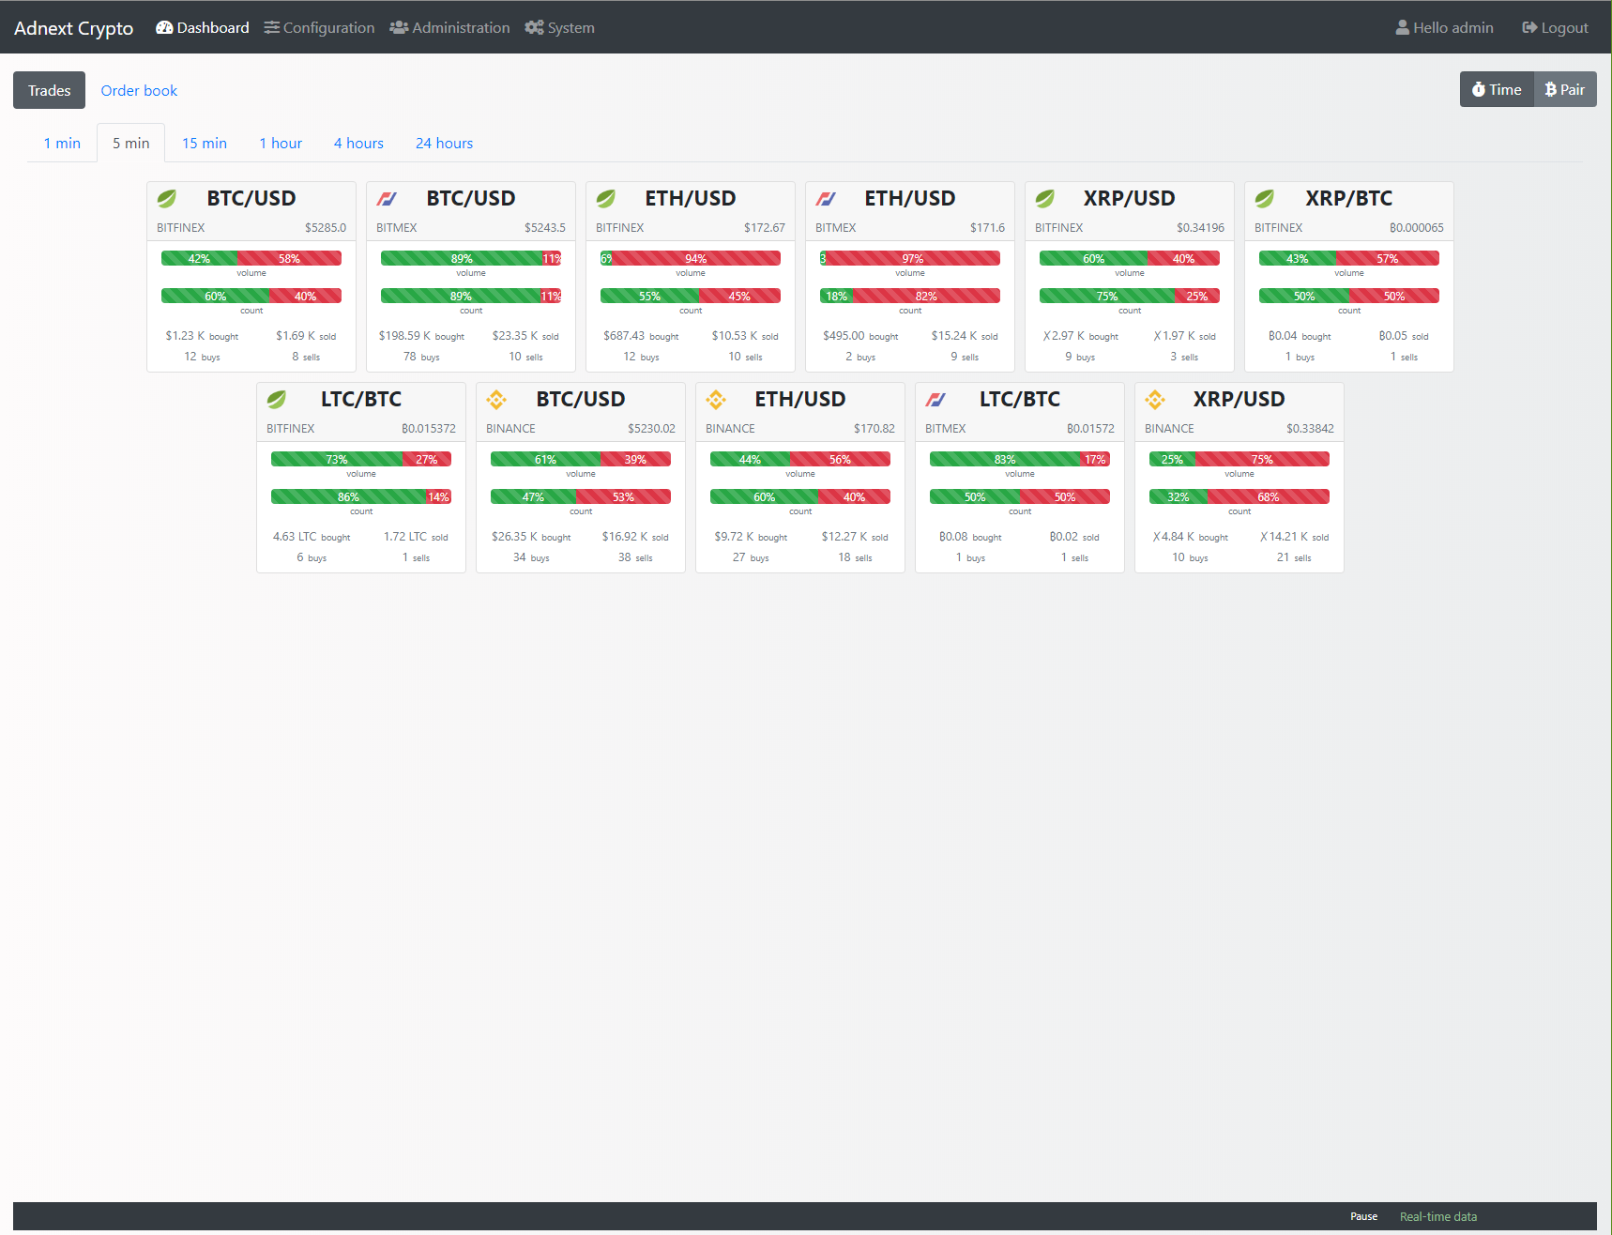Click the Bitfinex leaf icon on LTC/BTC card

(277, 400)
